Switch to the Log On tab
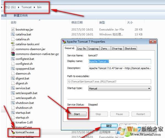This screenshot has width=165, height=138. [x=82, y=49]
